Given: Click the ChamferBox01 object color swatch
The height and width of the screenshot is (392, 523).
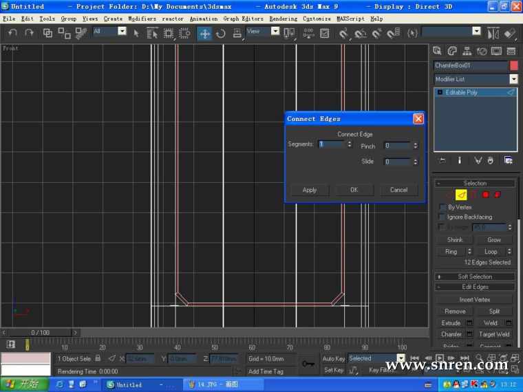Looking at the screenshot, I should tap(513, 65).
